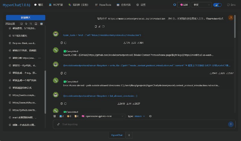Click the clear-chat trash icon above input
Screen dimensions: 241x141
55,116
